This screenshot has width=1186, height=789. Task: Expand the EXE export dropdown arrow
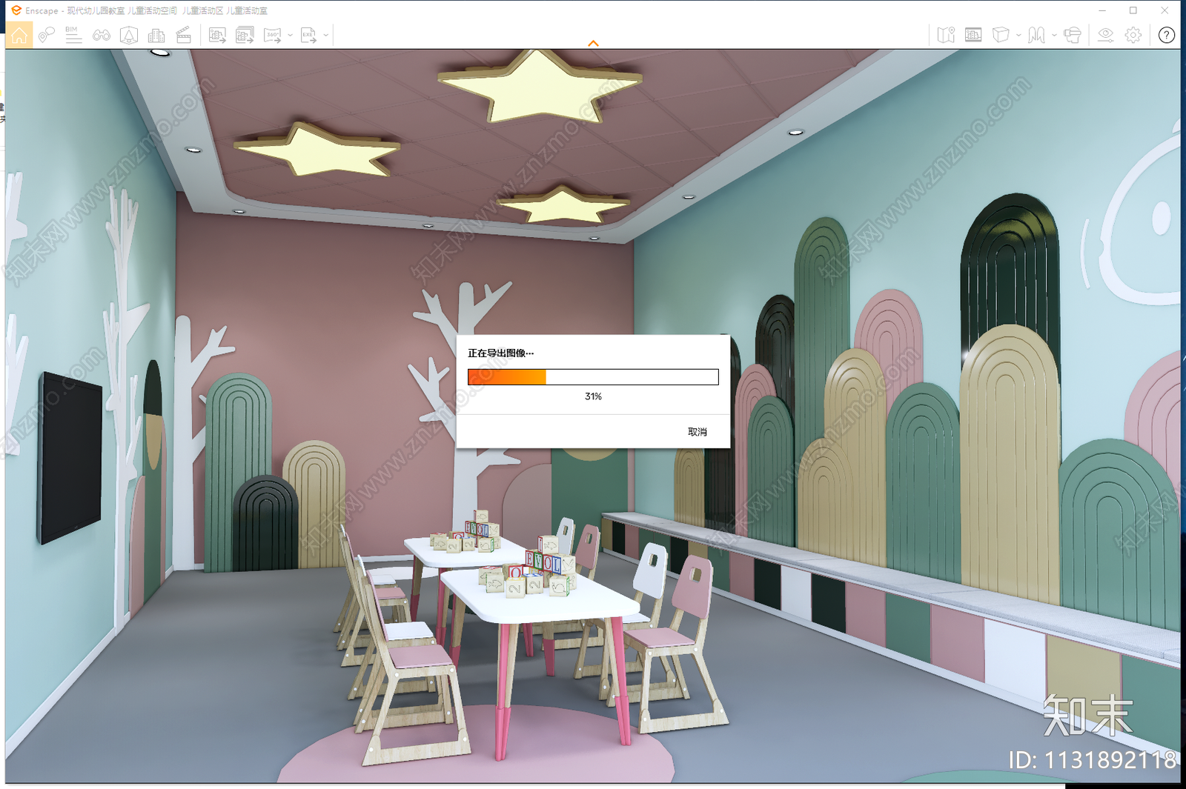click(x=326, y=35)
